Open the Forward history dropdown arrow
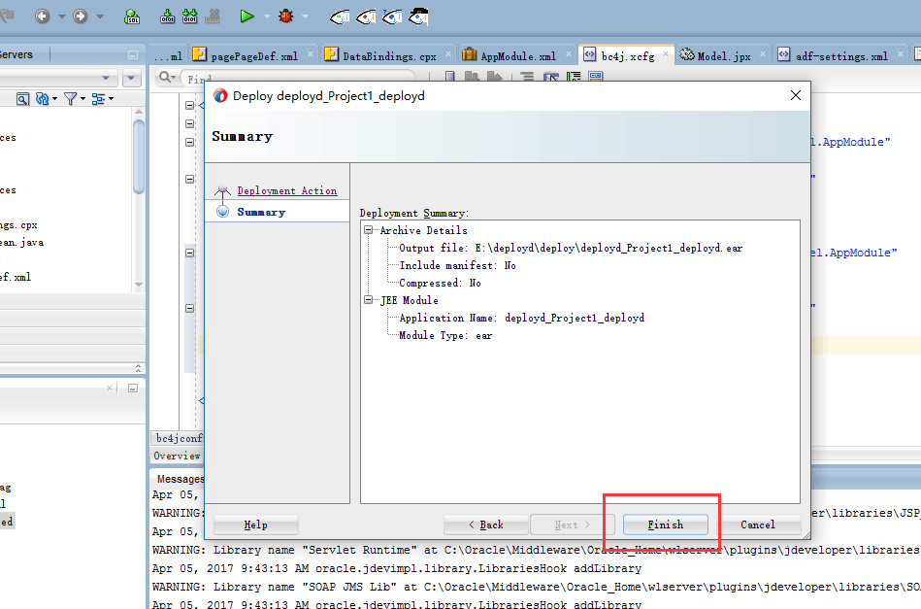The height and width of the screenshot is (609, 921). click(99, 17)
